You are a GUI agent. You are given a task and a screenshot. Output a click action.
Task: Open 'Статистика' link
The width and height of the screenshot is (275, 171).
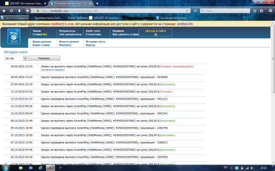coord(93,34)
